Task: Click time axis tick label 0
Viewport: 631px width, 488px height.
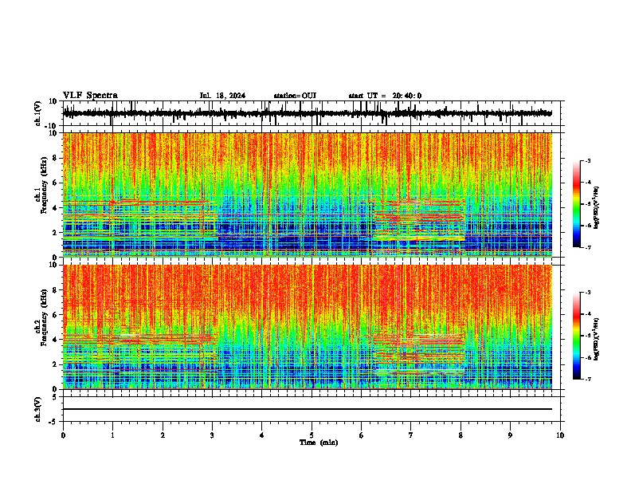Action: 63,435
